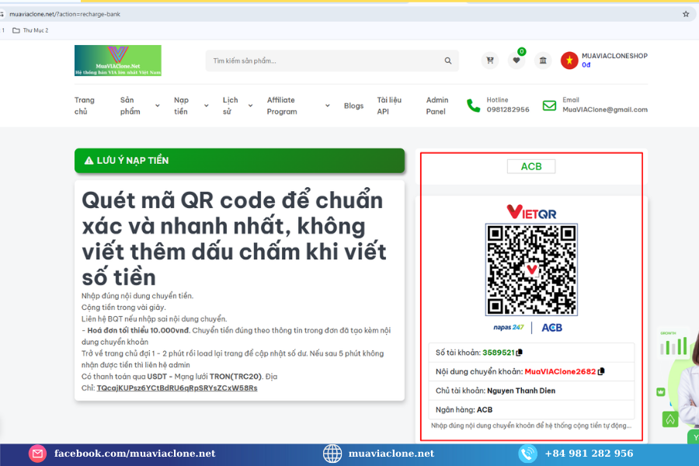Click the green Hotline phone icon

[x=473, y=106]
